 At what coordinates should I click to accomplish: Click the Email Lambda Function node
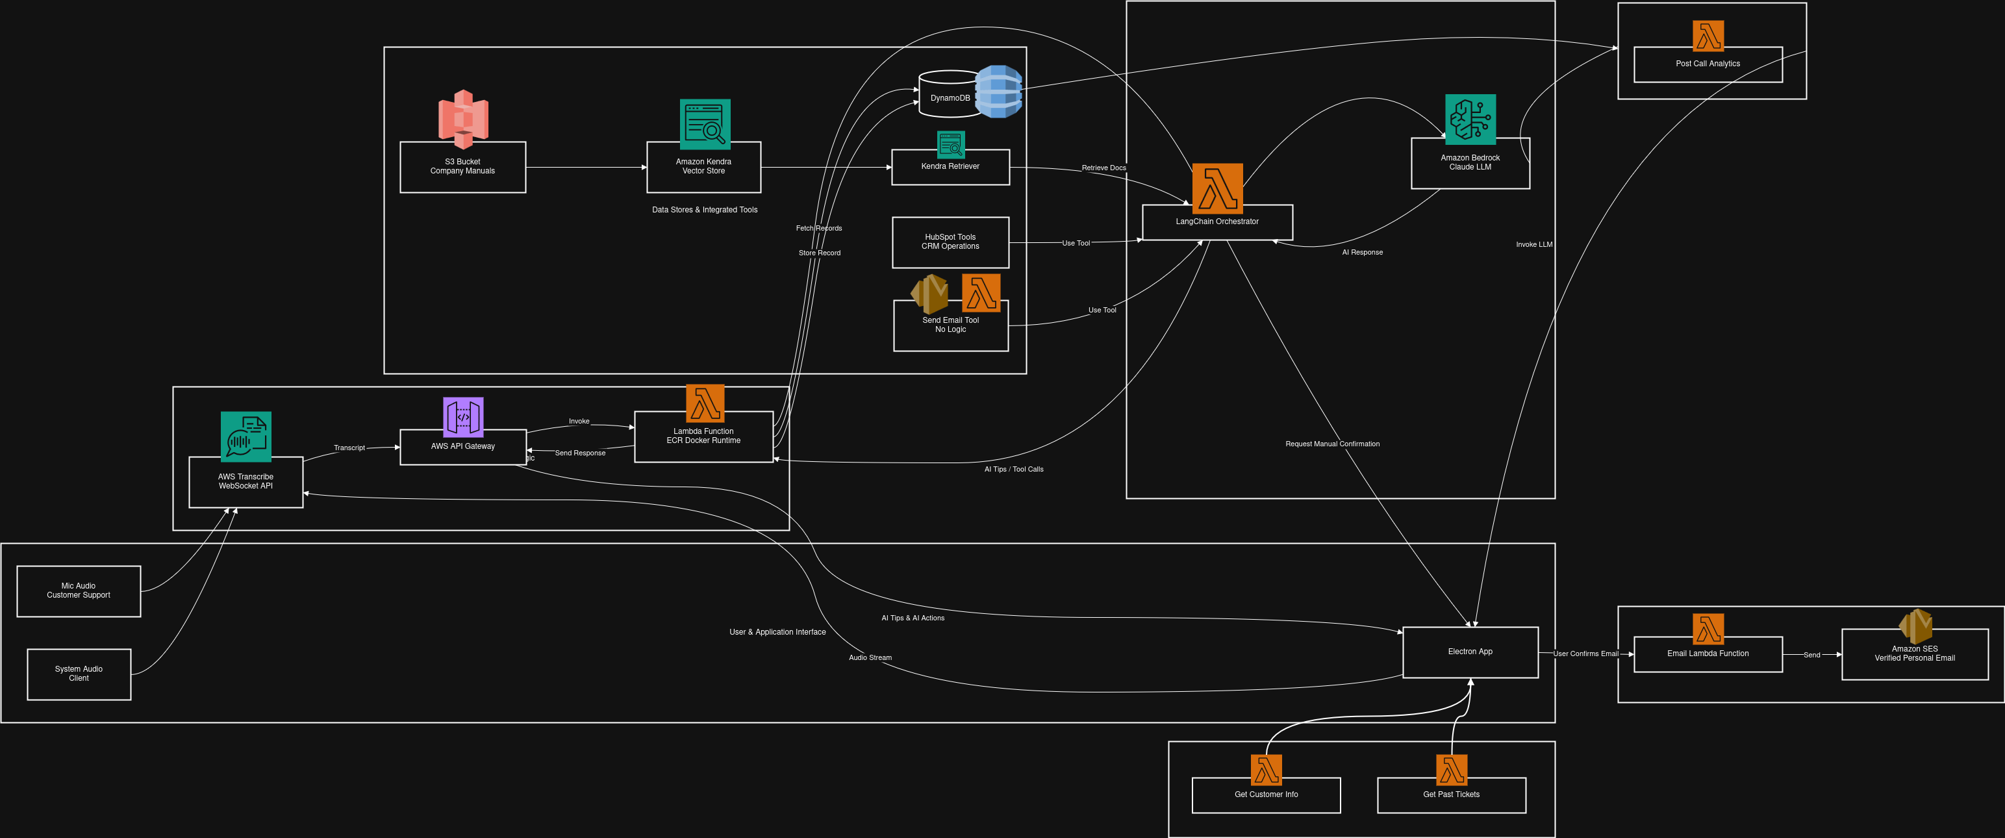coord(1707,654)
